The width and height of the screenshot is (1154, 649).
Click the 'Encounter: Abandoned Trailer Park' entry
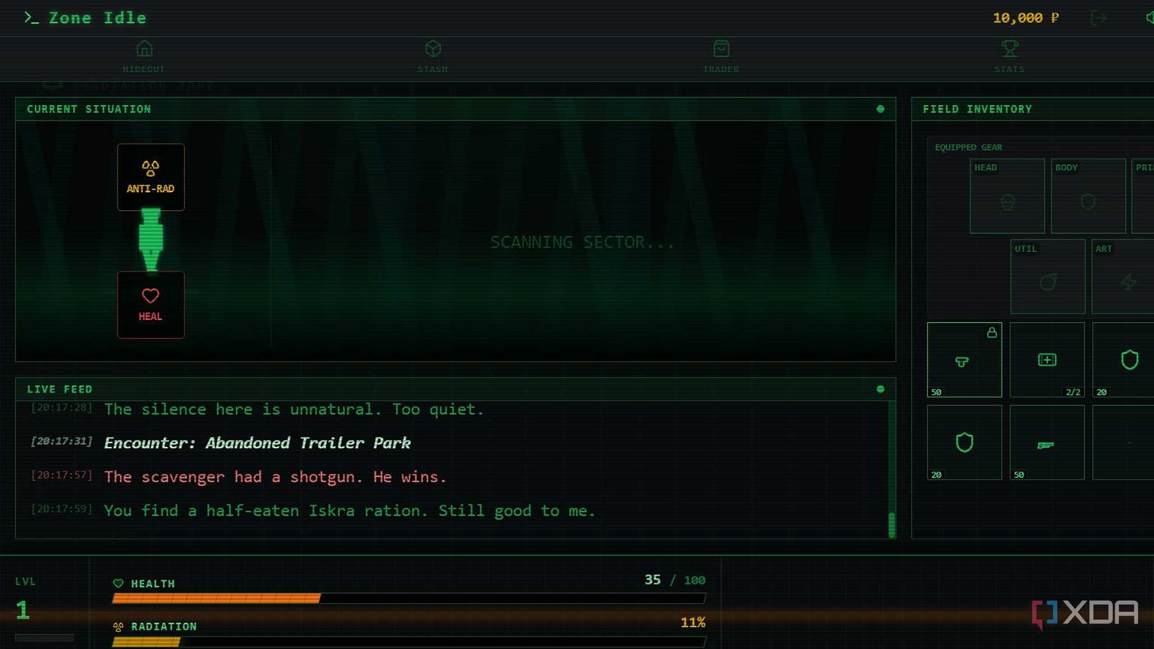click(x=257, y=443)
